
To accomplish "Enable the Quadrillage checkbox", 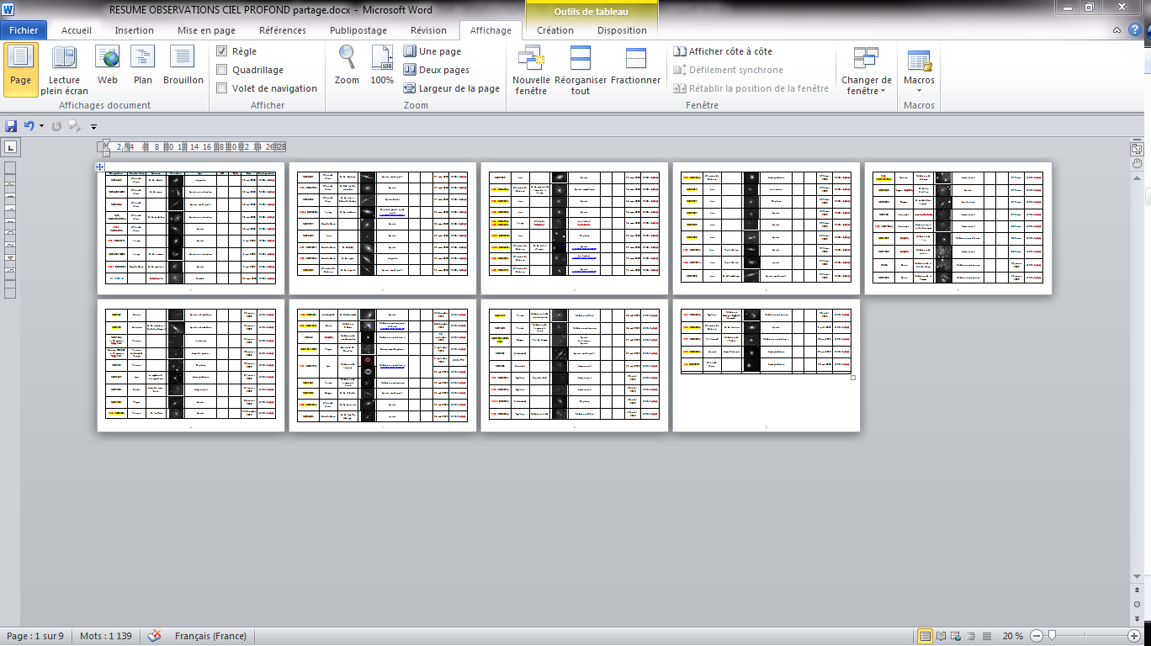I will 222,70.
